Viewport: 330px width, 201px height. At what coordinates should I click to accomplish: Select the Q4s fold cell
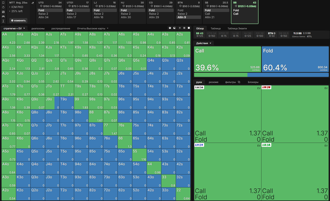[x=154, y=64]
